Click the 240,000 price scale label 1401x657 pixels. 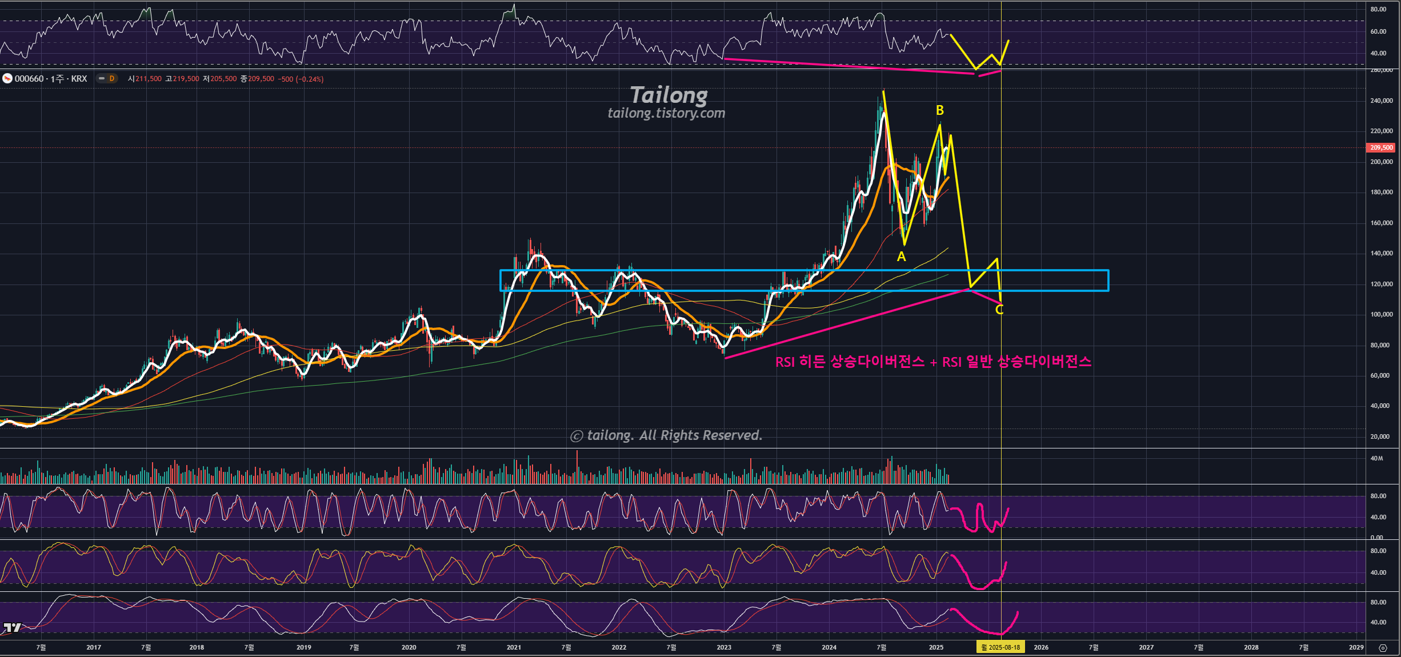pos(1381,101)
